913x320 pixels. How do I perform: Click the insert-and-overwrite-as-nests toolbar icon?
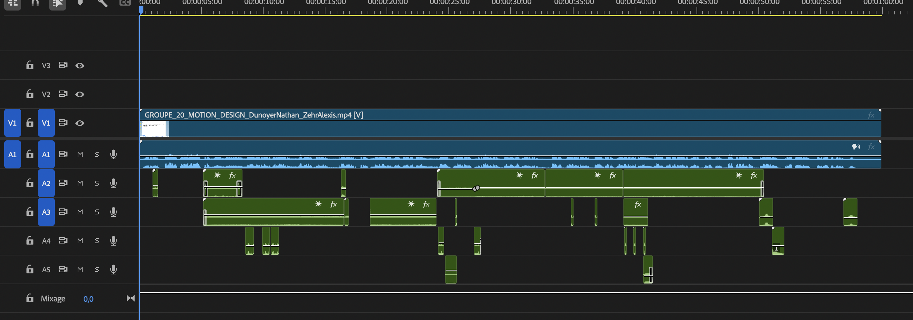[12, 4]
